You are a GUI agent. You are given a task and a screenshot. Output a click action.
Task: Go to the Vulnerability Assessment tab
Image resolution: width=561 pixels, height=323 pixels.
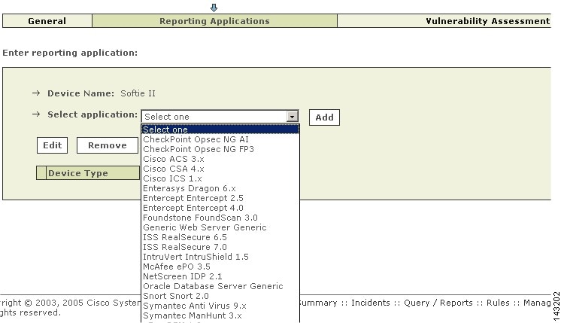pyautogui.click(x=444, y=21)
